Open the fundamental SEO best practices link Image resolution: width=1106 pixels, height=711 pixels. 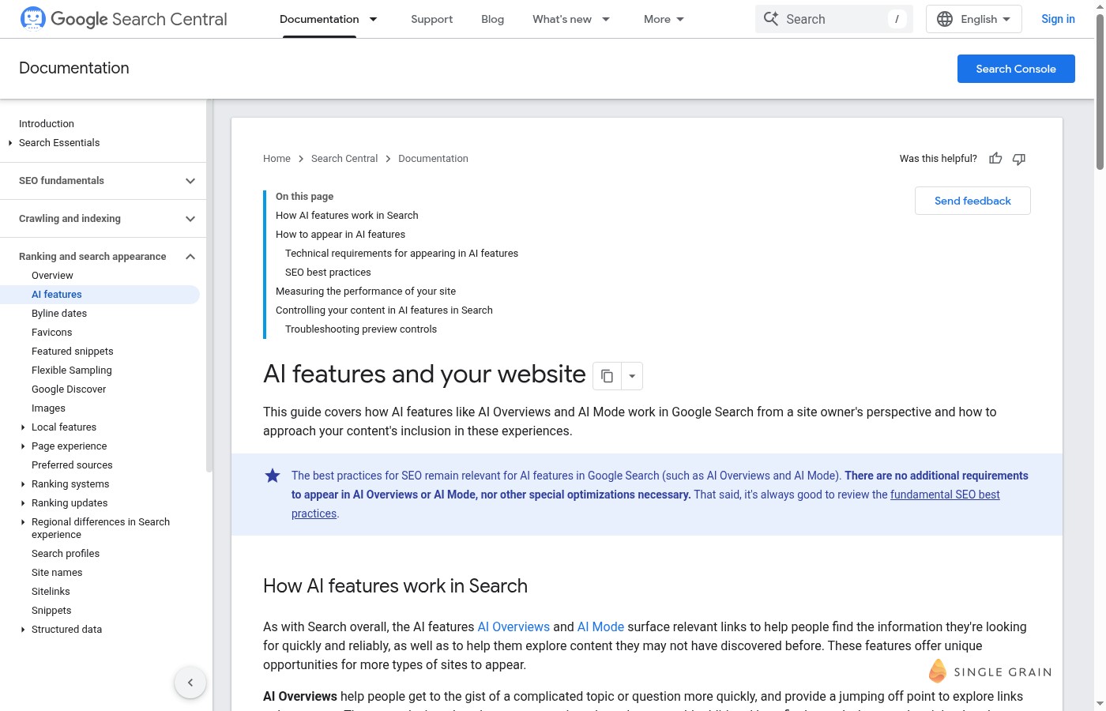point(945,495)
